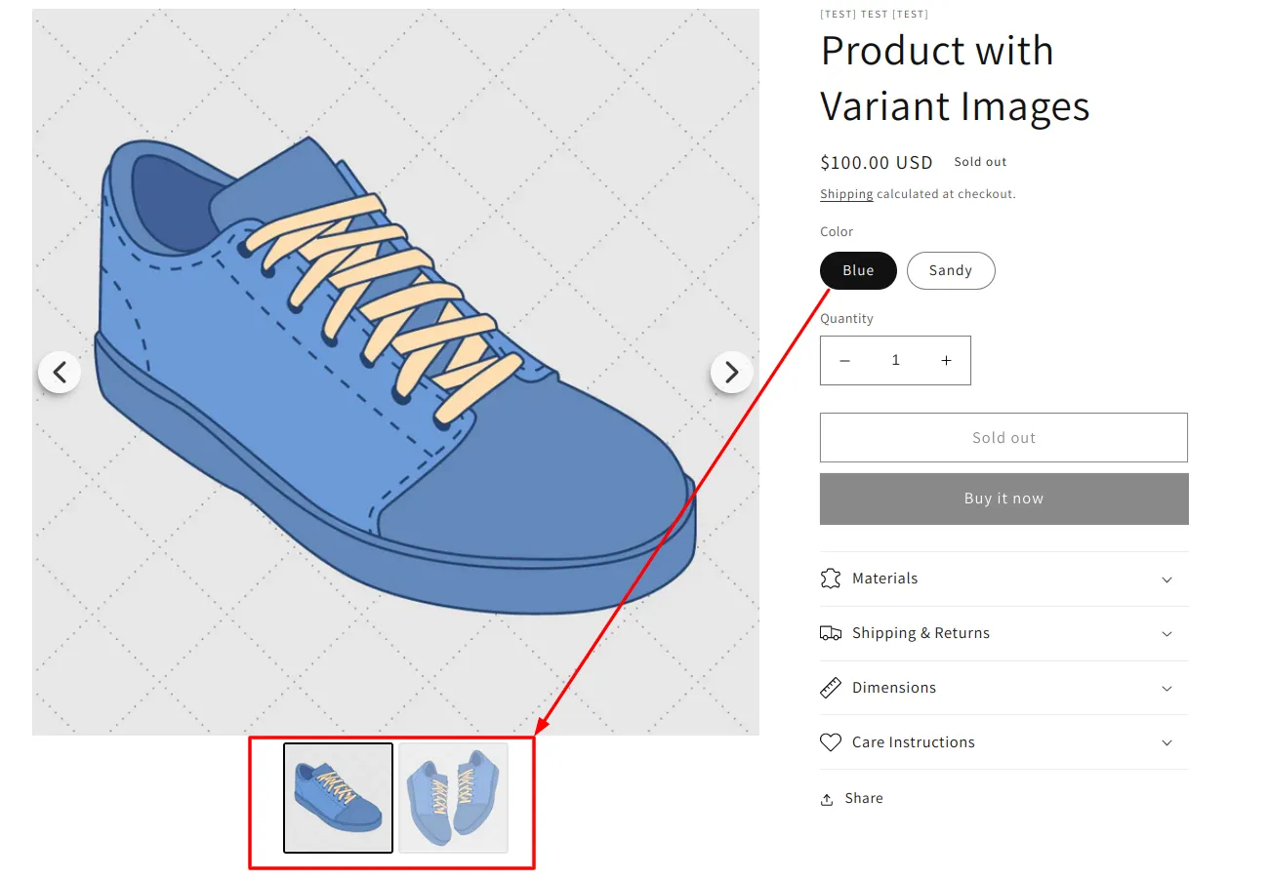Click the Sold out button

pyautogui.click(x=1003, y=438)
